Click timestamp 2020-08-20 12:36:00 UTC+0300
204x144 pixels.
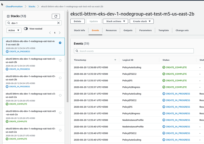click(x=91, y=67)
